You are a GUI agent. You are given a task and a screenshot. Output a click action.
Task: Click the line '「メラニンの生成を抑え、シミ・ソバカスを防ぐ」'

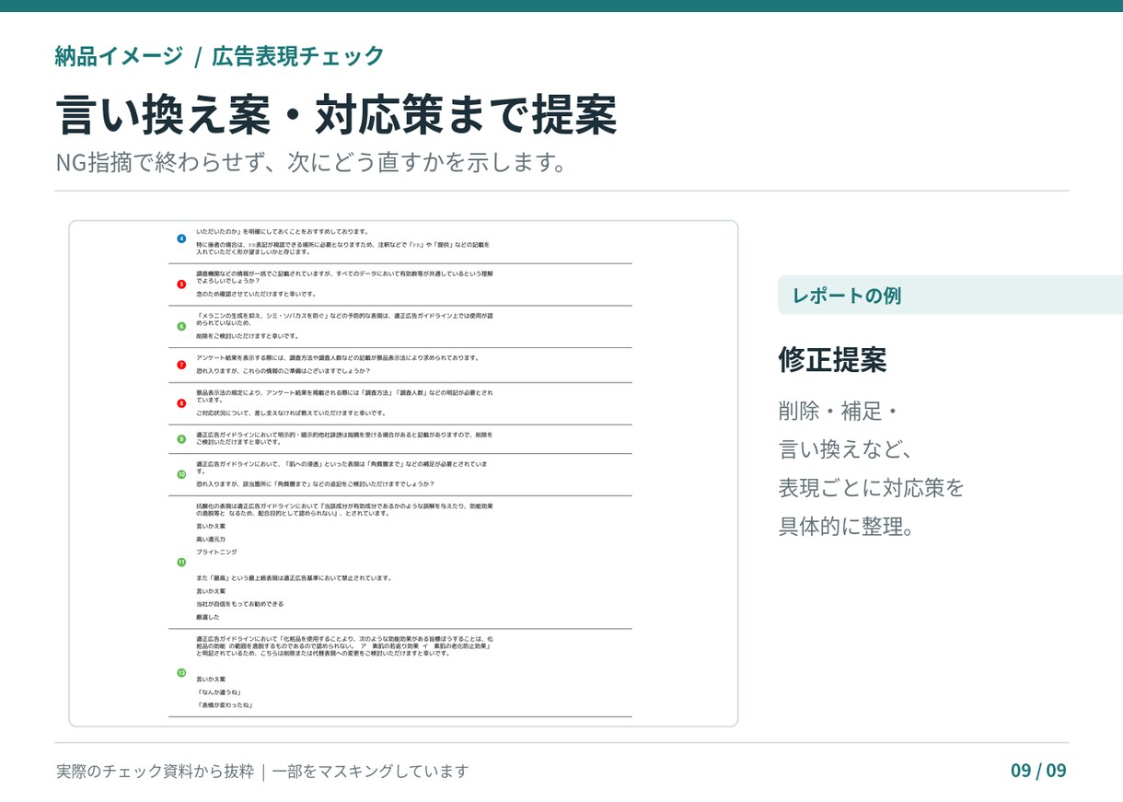[344, 319]
